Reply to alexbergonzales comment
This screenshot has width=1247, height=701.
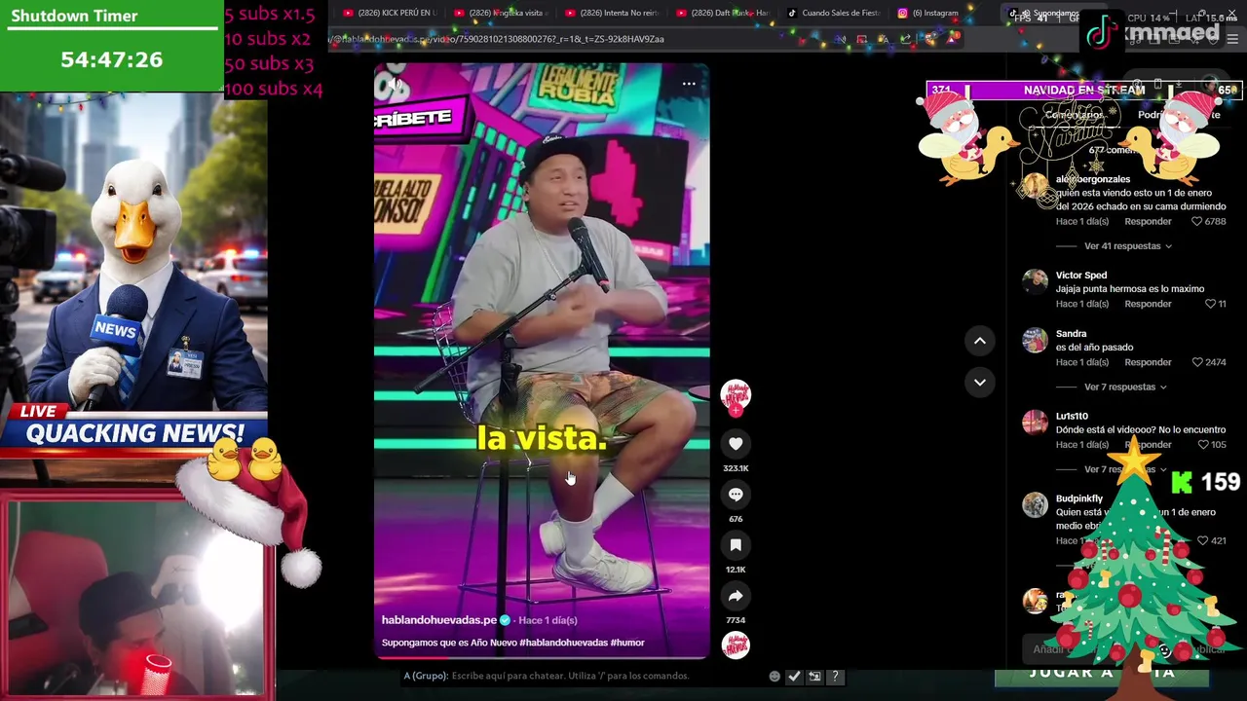(1148, 221)
